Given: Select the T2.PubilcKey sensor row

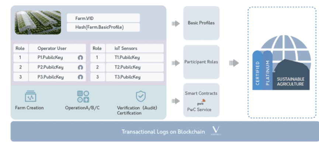Looking at the screenshot, I should tap(127, 67).
